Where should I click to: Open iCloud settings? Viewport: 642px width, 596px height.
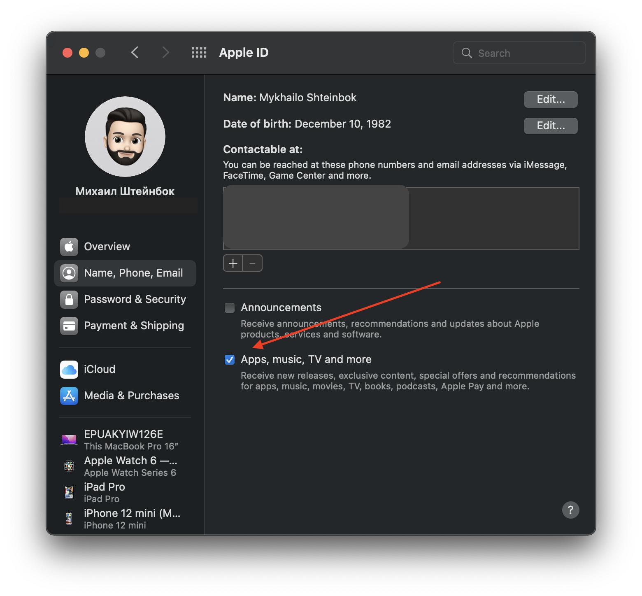click(x=125, y=369)
